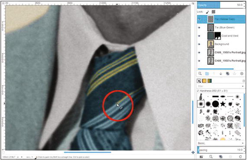
Task: Toggle visibility of the Background layer
Action: point(199,44)
